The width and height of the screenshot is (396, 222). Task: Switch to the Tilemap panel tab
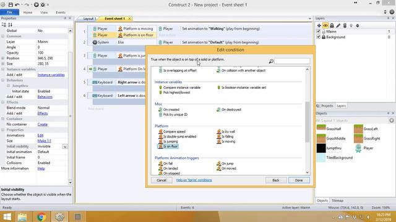[337, 200]
